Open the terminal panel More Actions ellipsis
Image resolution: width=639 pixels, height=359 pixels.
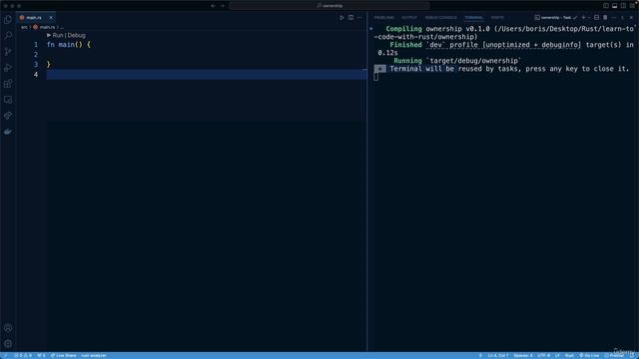pos(614,18)
